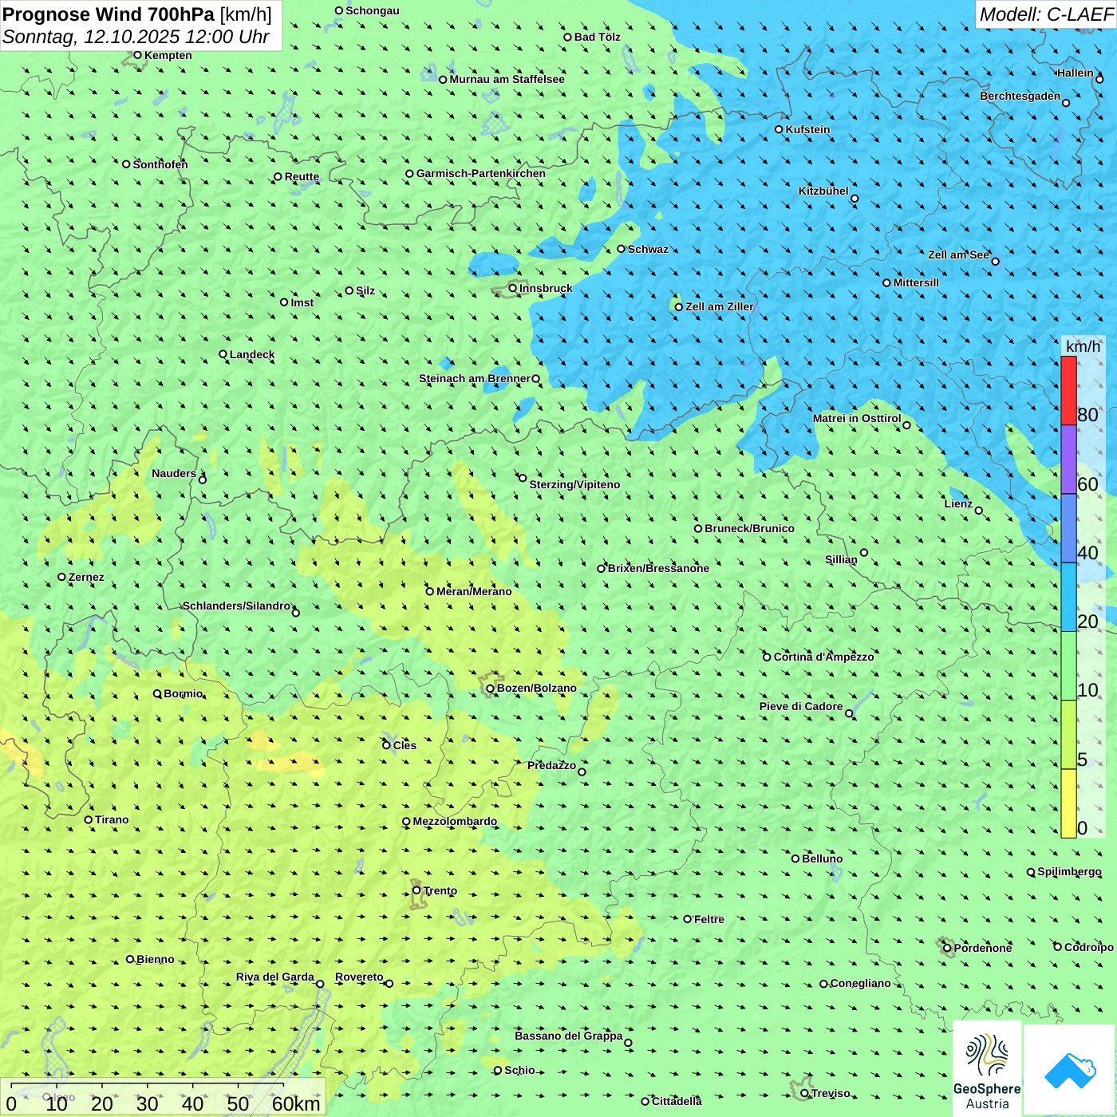Click the Sillian label
The image size is (1117, 1117).
[841, 559]
